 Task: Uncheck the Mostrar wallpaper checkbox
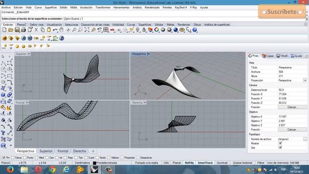pyautogui.click(x=280, y=143)
